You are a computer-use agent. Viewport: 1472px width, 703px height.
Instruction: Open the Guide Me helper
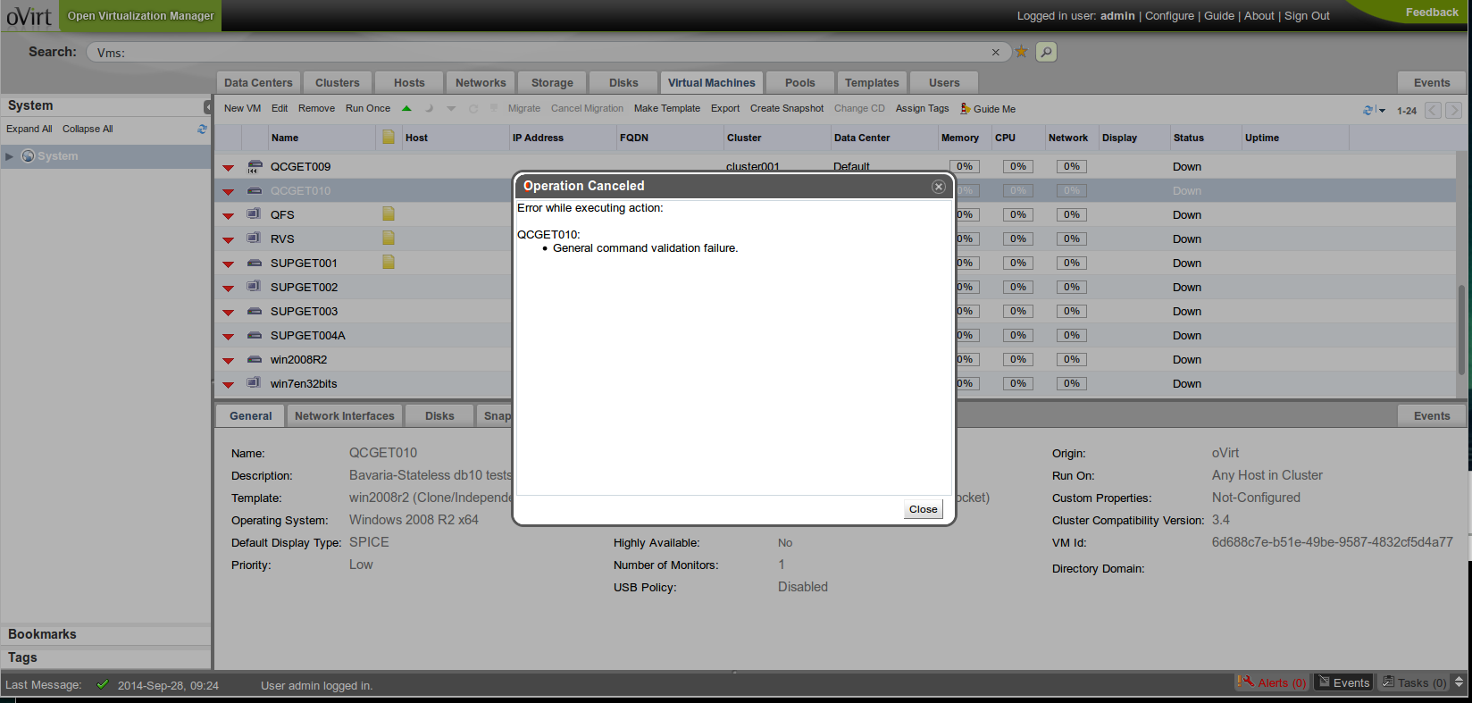click(988, 109)
